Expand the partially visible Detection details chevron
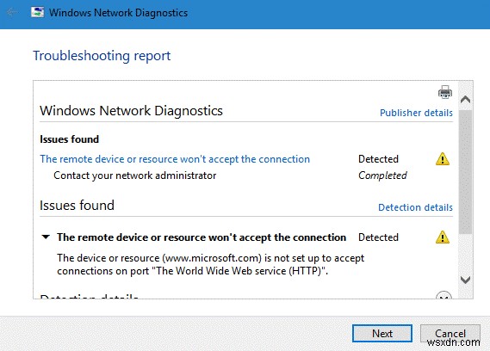The width and height of the screenshot is (490, 351). tap(443, 295)
